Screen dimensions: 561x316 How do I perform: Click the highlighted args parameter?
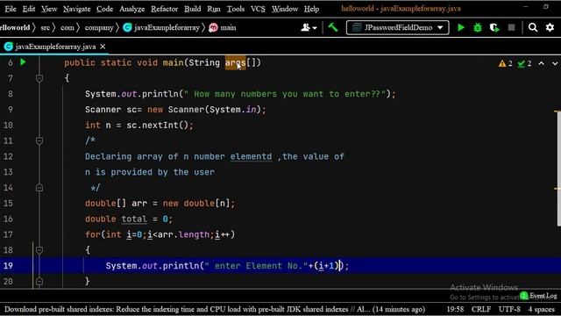click(235, 62)
